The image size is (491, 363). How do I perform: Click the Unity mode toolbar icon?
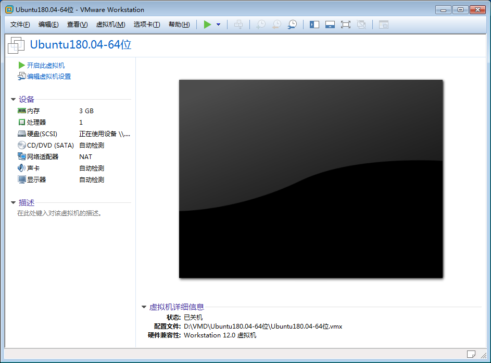pyautogui.click(x=361, y=25)
